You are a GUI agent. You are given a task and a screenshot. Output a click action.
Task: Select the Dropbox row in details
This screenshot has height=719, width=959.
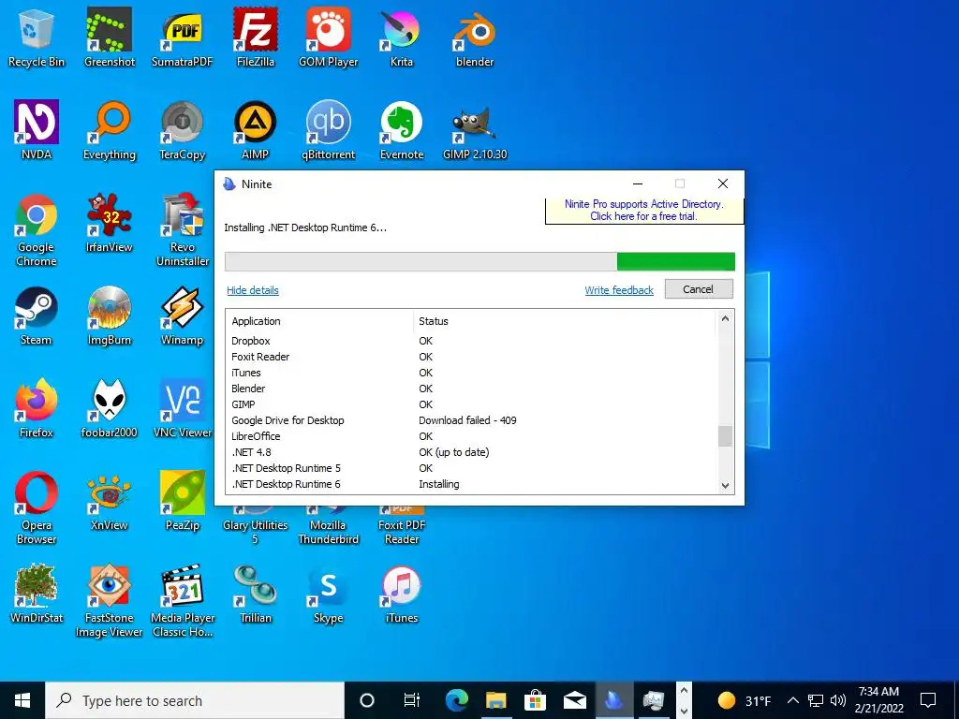pos(471,341)
